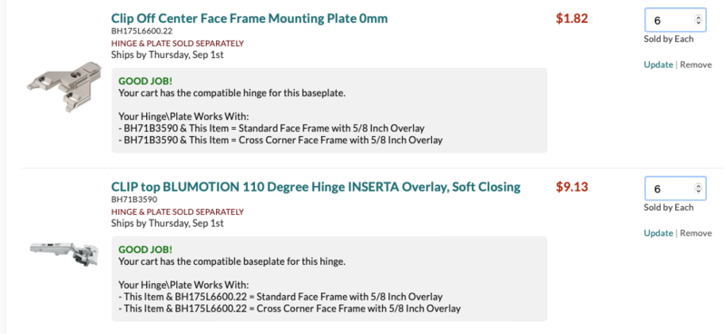Image resolution: width=726 pixels, height=334 pixels.
Task: Open CLIP top BLUMOTION 110 Degree Hinge page
Action: [316, 187]
